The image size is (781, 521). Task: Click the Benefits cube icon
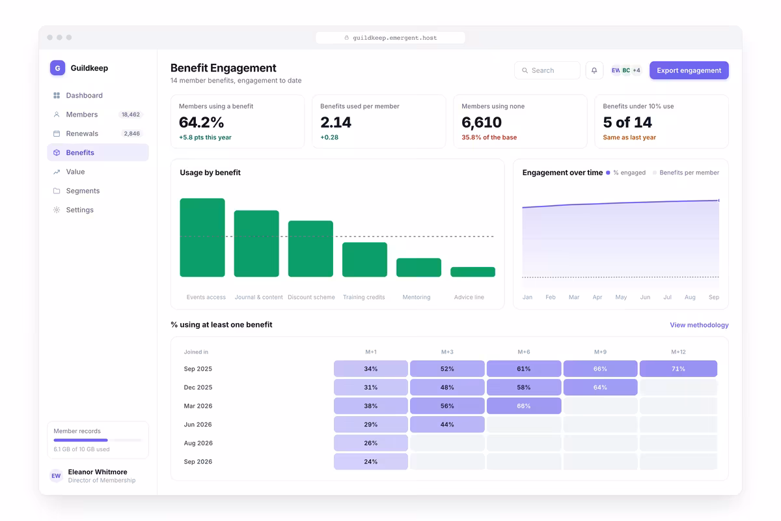coord(57,153)
